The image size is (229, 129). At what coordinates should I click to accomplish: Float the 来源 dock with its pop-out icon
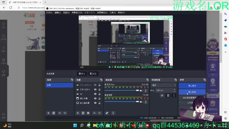101,80
